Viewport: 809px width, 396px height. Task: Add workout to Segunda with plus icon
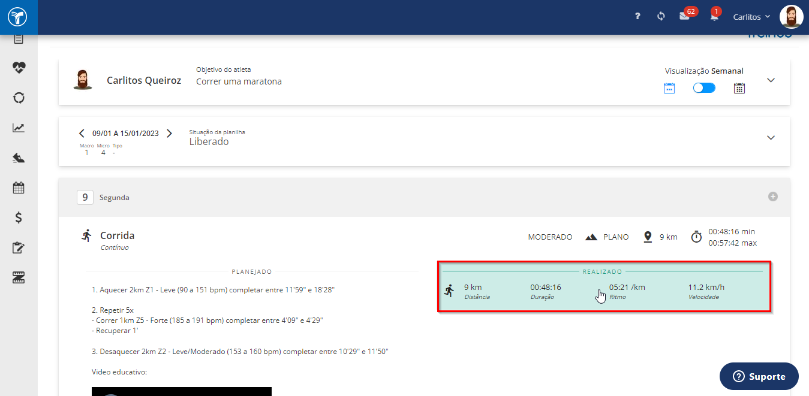click(x=773, y=197)
